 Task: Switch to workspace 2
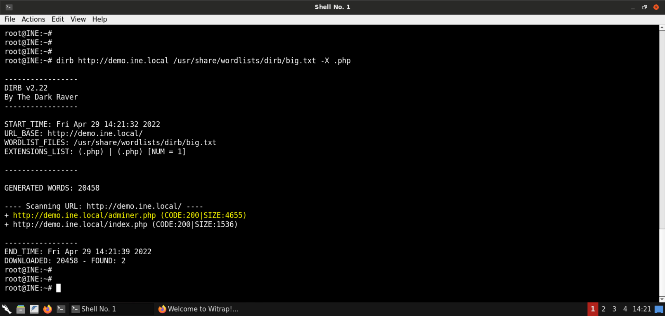coord(603,309)
